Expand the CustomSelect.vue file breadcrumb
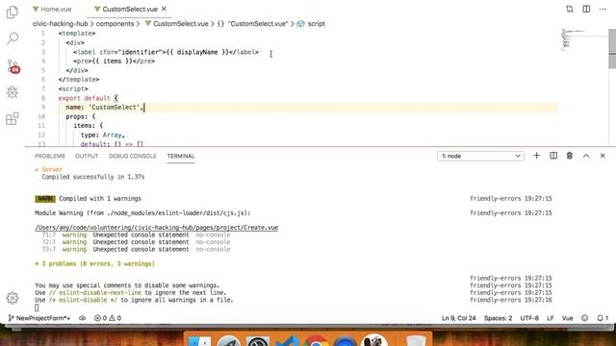Viewport: 616px width, 346px height. click(176, 23)
